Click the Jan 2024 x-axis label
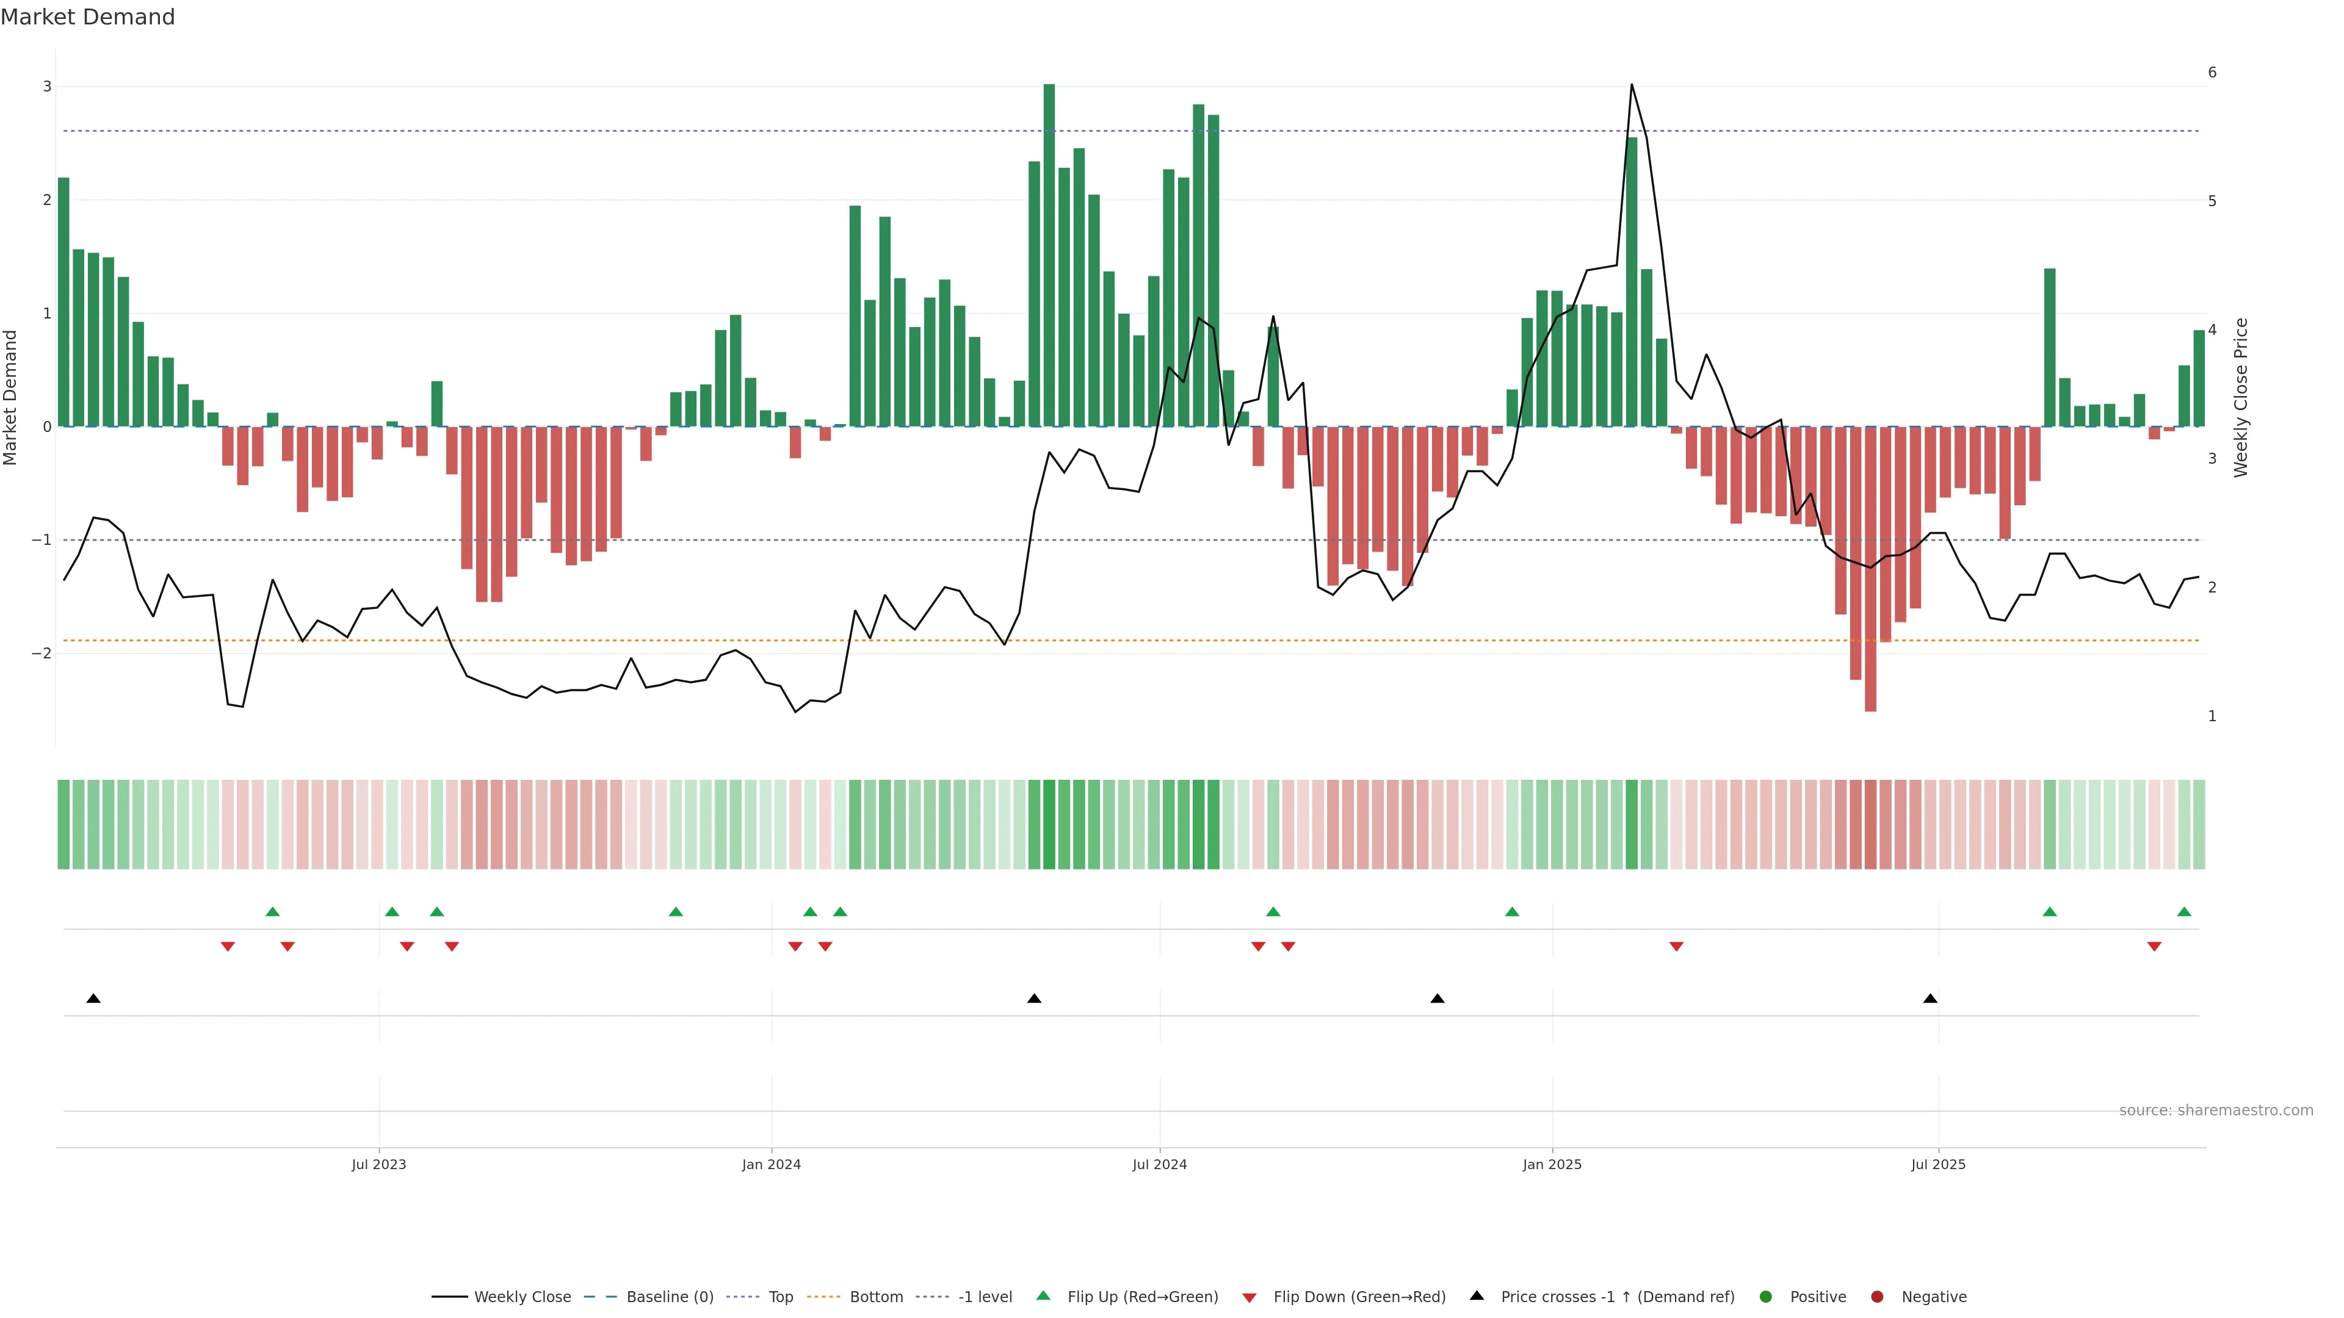 pos(771,1164)
